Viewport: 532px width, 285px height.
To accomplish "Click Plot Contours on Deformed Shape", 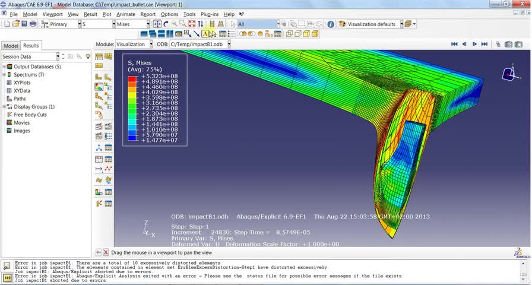I will (99, 87).
